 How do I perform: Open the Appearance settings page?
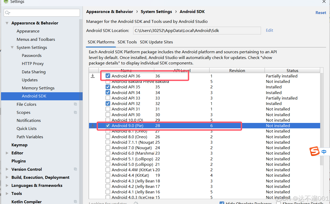28,31
